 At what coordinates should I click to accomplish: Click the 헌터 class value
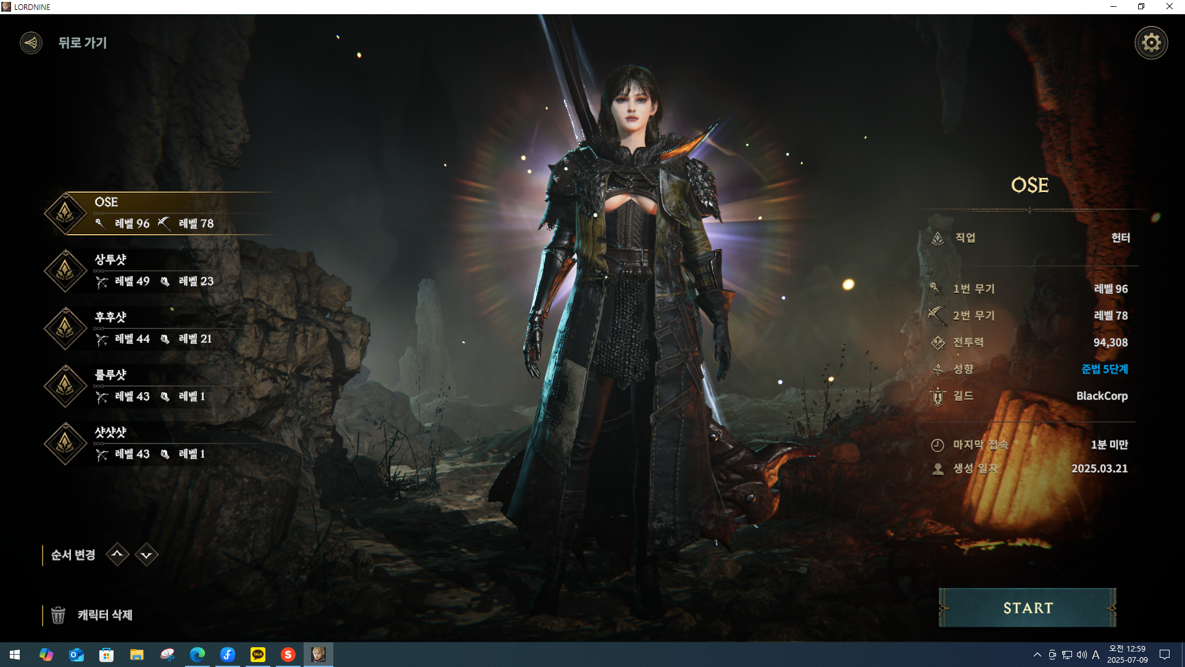pos(1120,238)
